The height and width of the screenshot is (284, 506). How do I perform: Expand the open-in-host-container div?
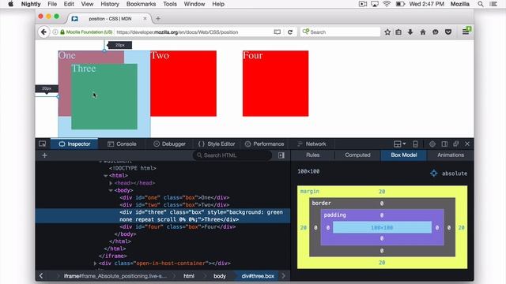(95, 263)
